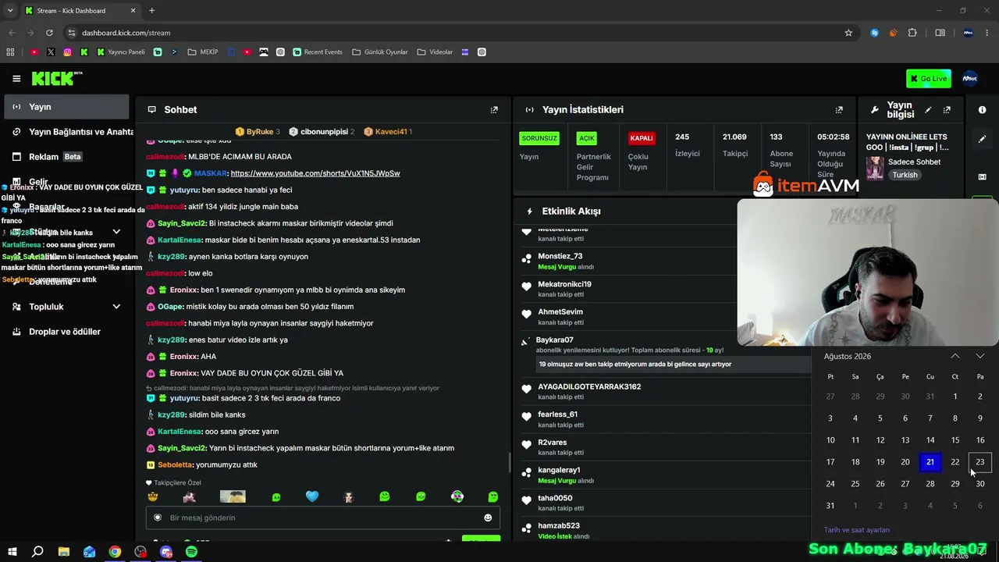This screenshot has height=562, width=999.
Task: Open the Kick hamburger menu
Action: (16, 79)
